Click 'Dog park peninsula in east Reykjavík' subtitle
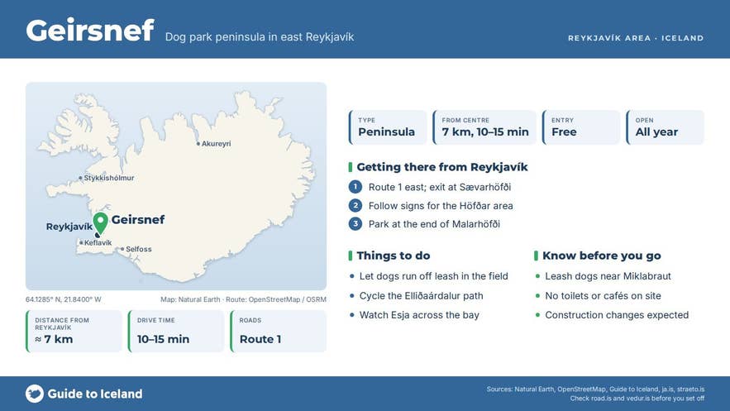This screenshot has width=730, height=411. (260, 36)
